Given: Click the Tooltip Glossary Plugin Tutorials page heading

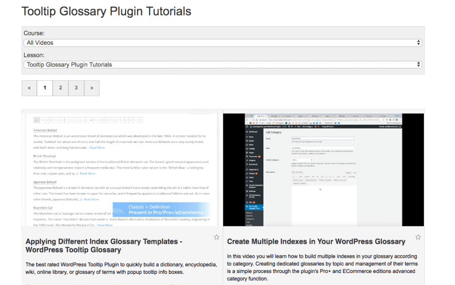Looking at the screenshot, I should (x=106, y=11).
